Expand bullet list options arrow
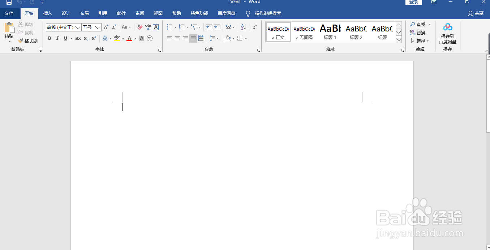This screenshot has height=250, width=490. click(x=175, y=27)
